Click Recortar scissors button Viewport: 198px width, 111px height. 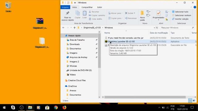94,12
